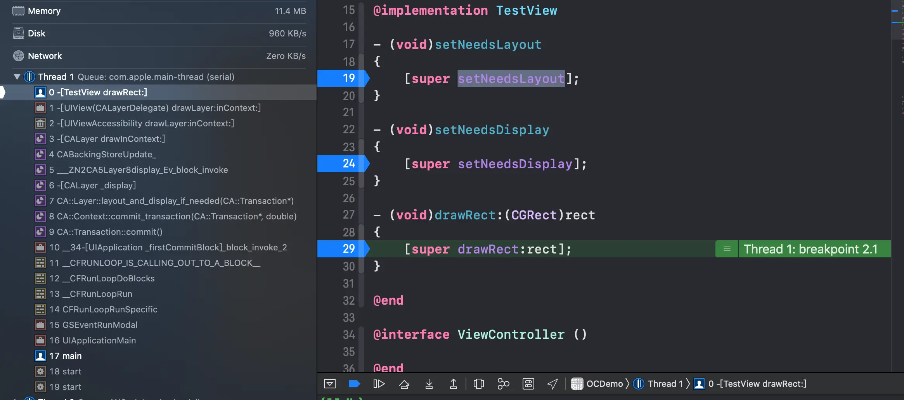Select frame 2 UIViewAccessibility drawLayer:inContext:
Image resolution: width=904 pixels, height=400 pixels.
[x=158, y=123]
